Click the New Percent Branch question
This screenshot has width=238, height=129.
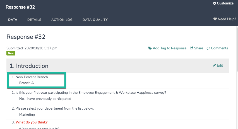(32, 77)
